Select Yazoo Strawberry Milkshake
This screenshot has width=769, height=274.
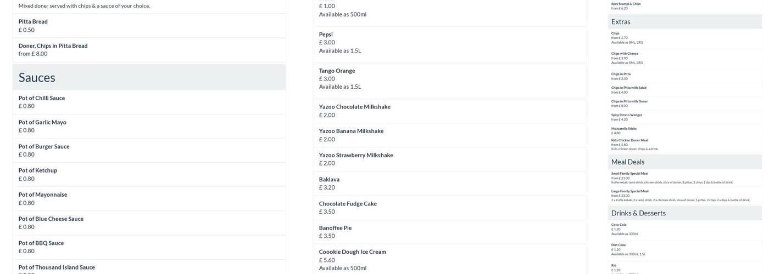pos(356,155)
